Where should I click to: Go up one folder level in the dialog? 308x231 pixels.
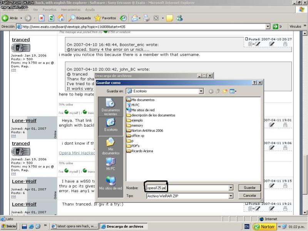[218, 91]
